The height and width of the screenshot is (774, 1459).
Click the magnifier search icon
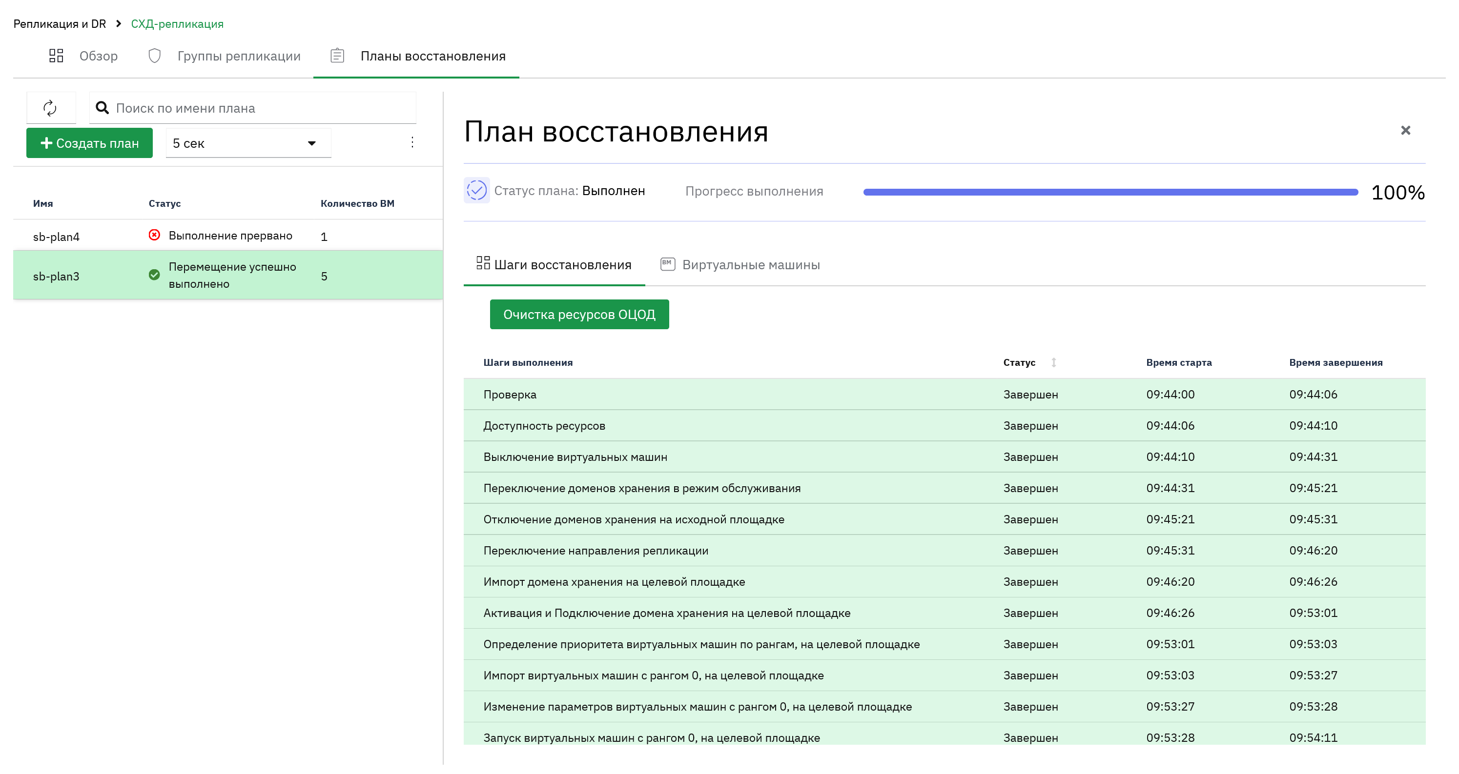tap(102, 107)
